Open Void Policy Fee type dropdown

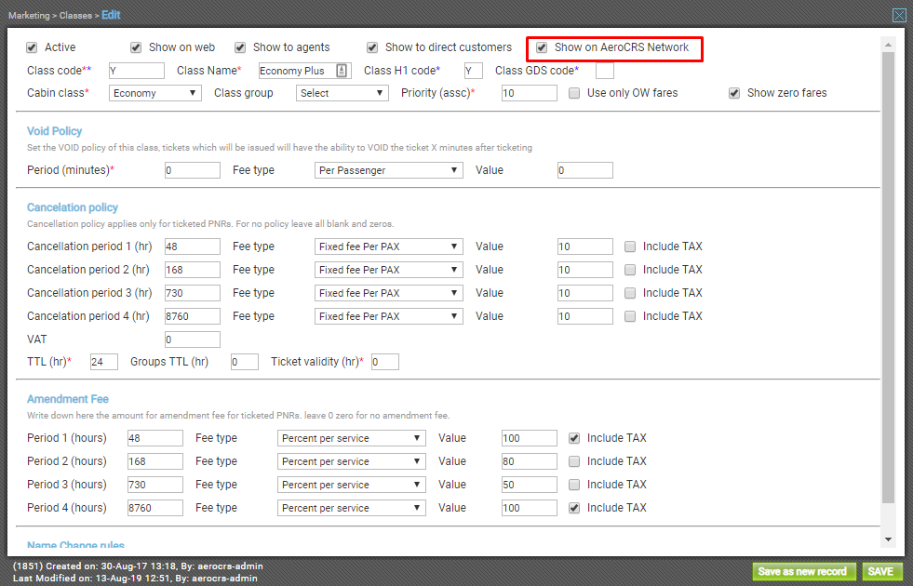coord(388,170)
